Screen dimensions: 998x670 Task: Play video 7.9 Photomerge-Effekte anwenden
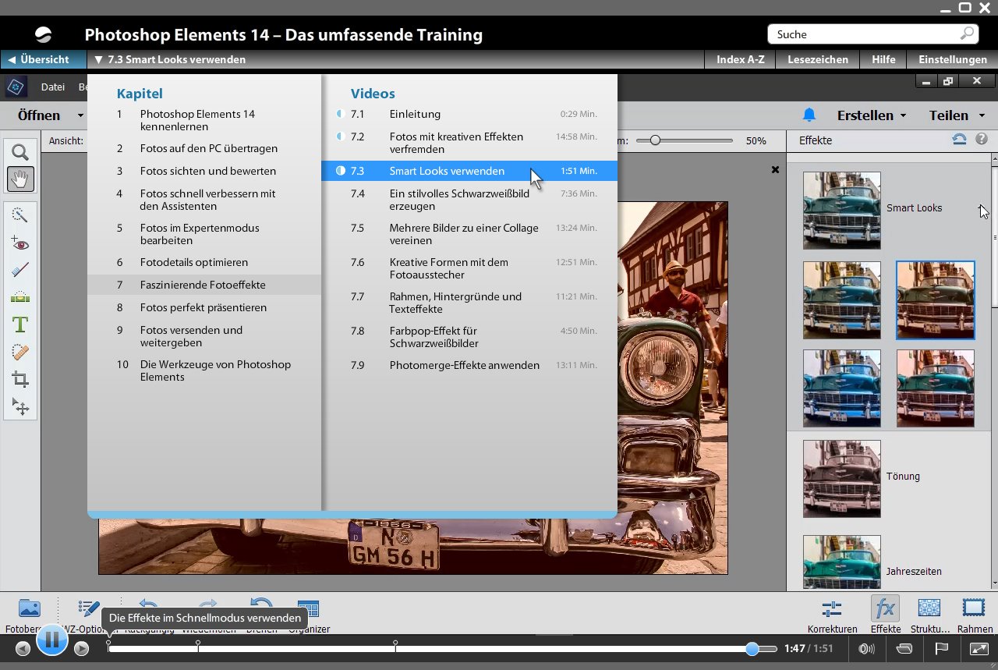[469, 365]
